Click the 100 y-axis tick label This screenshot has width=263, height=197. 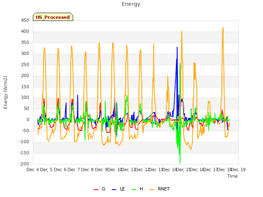point(25,98)
